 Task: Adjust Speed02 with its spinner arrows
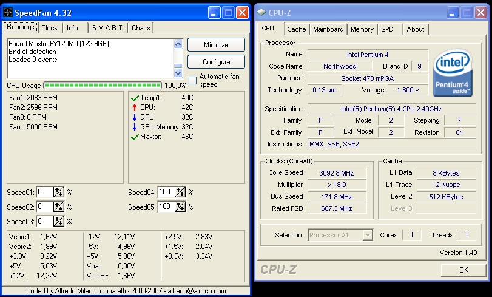pos(59,207)
